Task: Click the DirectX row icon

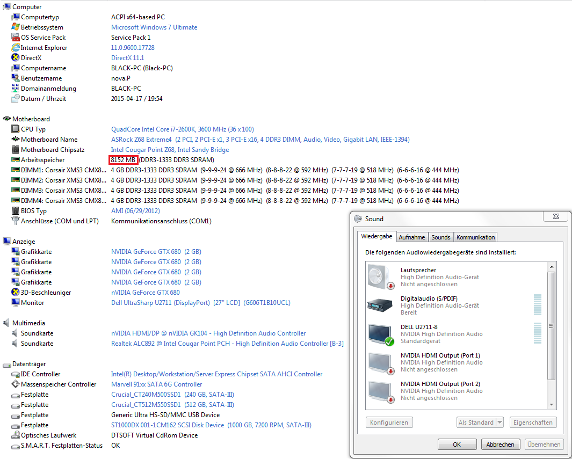Action: click(16, 57)
